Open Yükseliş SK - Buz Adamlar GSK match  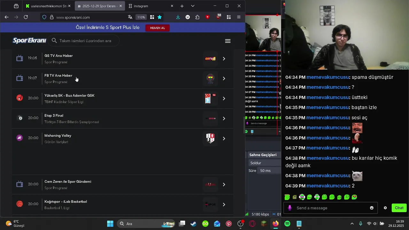click(69, 96)
